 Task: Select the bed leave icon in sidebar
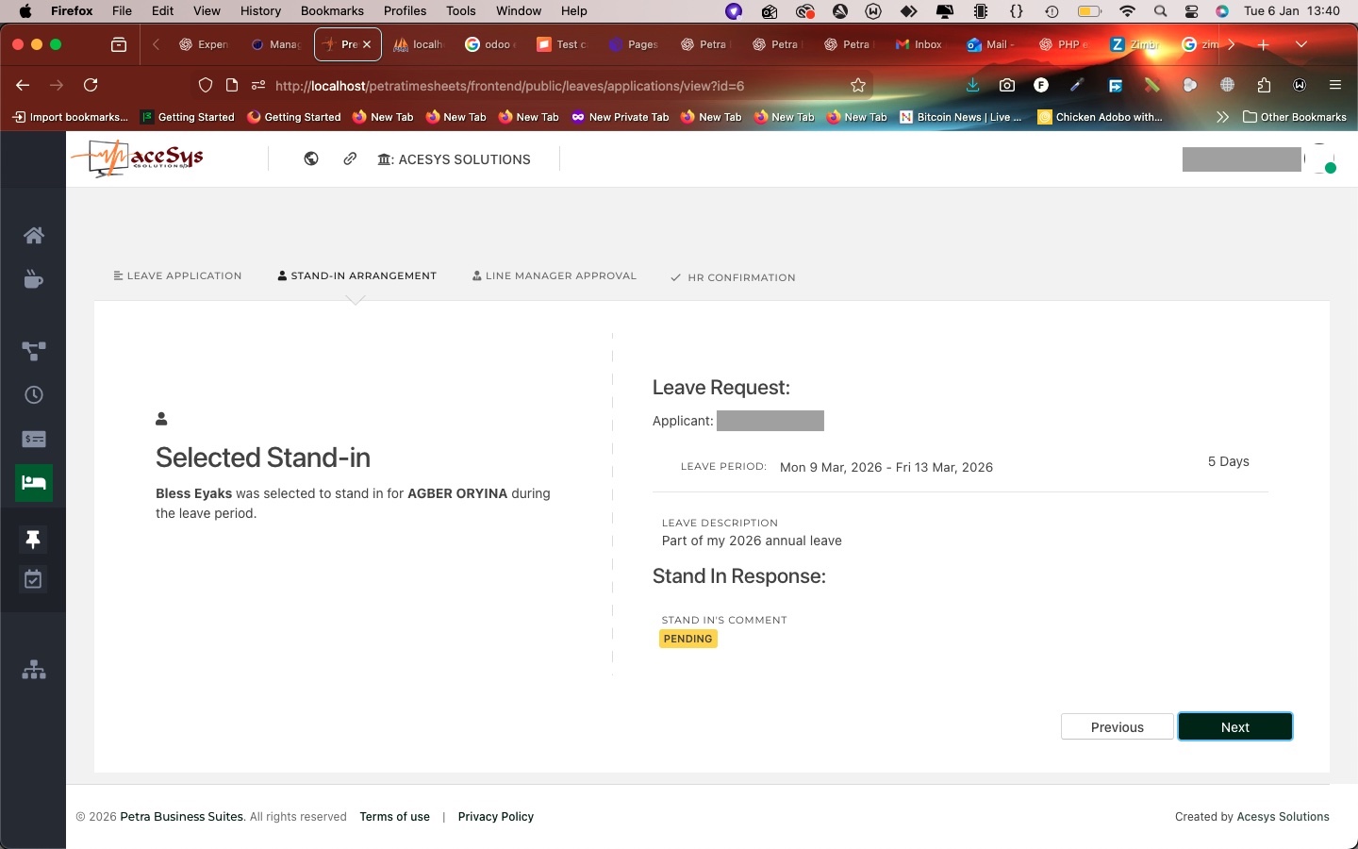pos(34,483)
